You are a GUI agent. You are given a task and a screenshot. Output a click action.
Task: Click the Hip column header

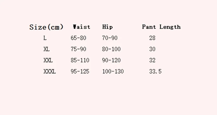[x=107, y=27]
